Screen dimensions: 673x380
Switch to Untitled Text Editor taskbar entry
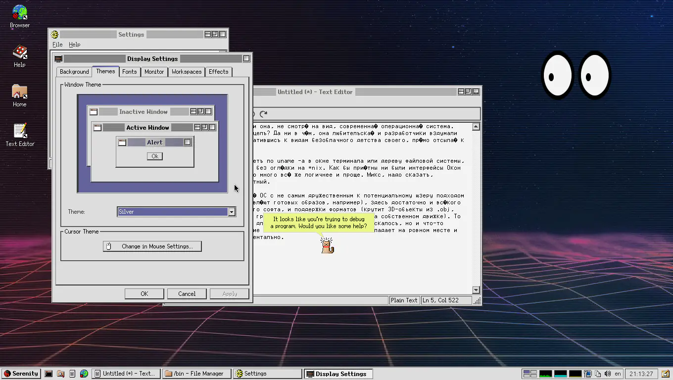click(x=126, y=374)
